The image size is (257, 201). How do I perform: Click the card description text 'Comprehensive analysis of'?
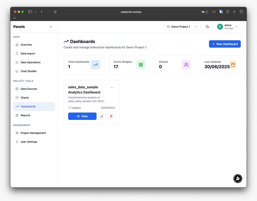[x=84, y=97]
